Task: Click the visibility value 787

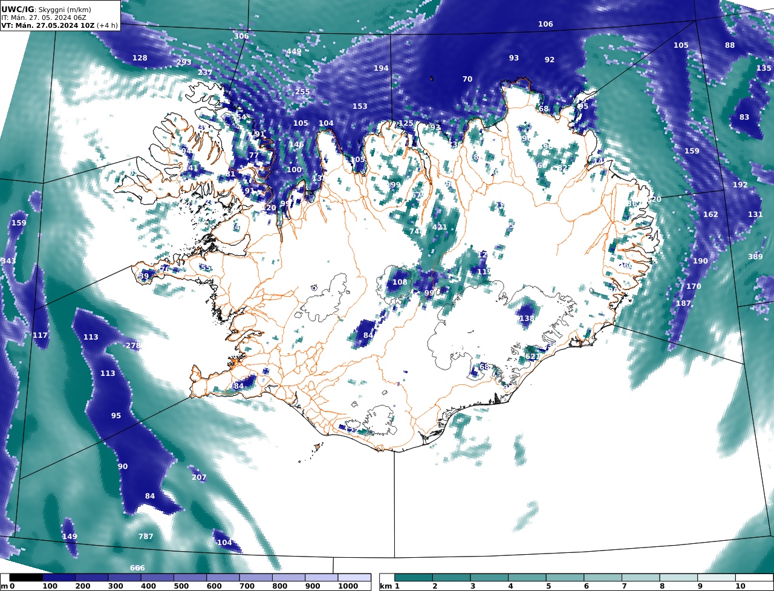Action: coord(146,537)
